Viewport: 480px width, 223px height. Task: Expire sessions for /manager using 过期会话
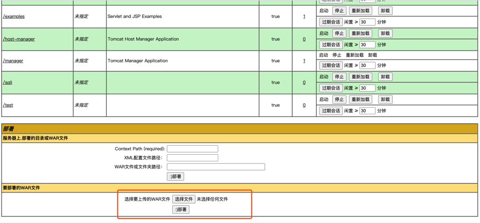click(x=331, y=66)
